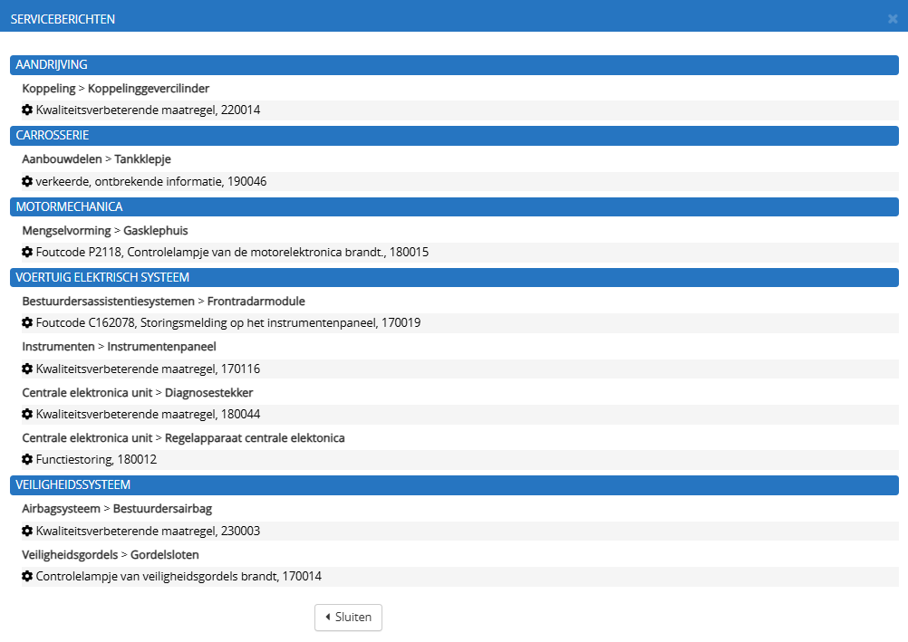
Task: Click the gear icon for maatregel 230003
Action: (26, 531)
